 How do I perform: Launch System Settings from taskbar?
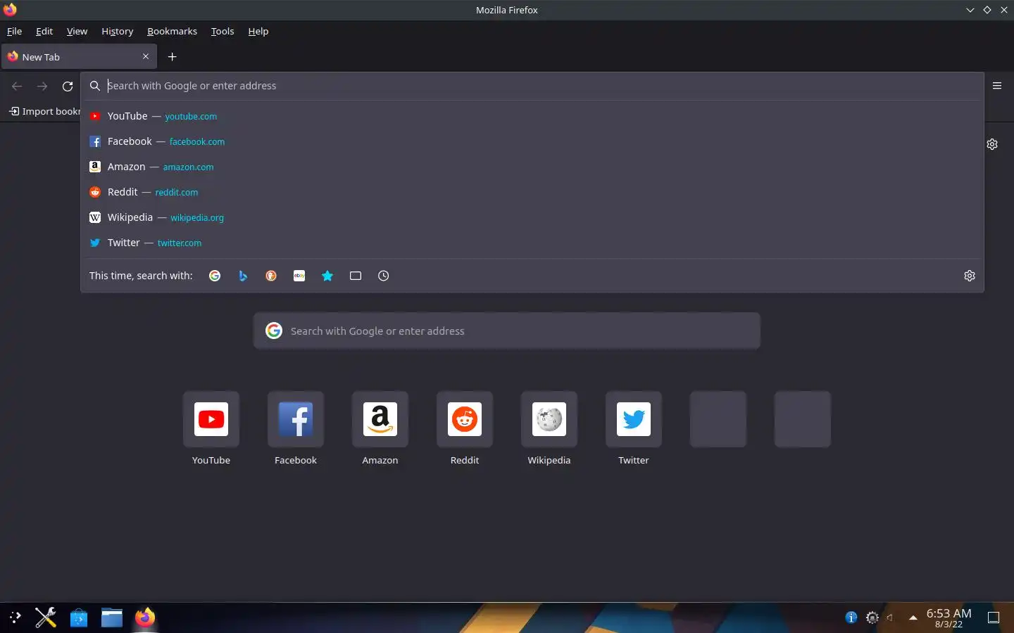[x=46, y=618]
